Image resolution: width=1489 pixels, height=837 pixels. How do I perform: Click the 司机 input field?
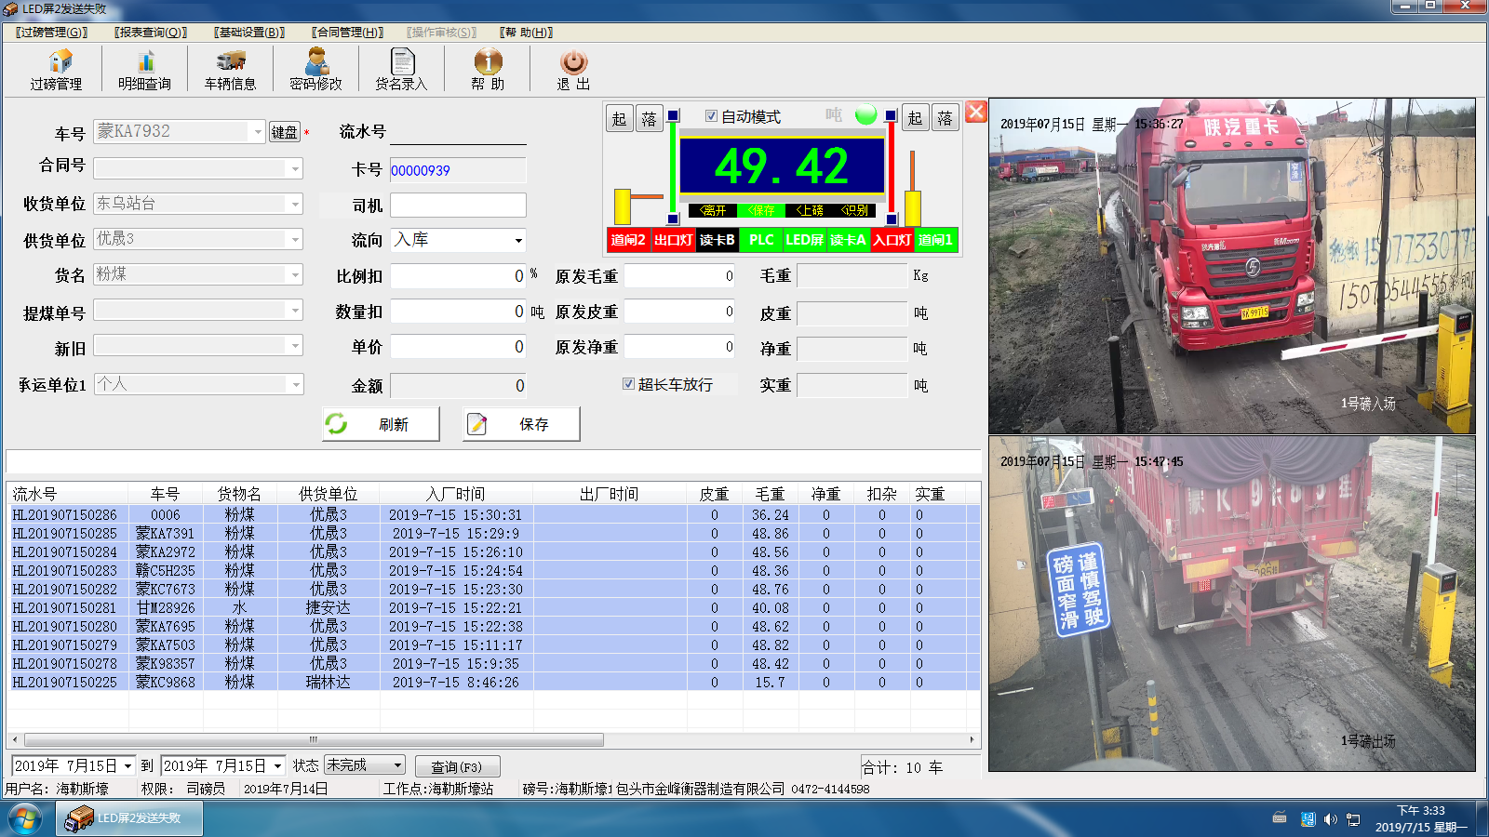[x=458, y=205]
